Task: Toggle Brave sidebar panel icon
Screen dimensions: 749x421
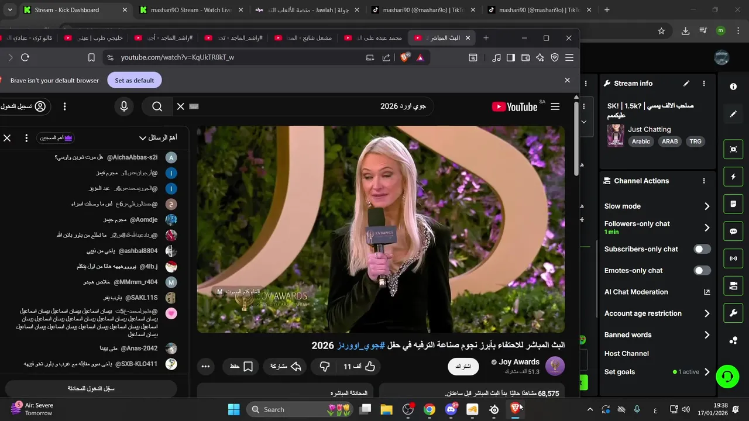Action: click(511, 57)
